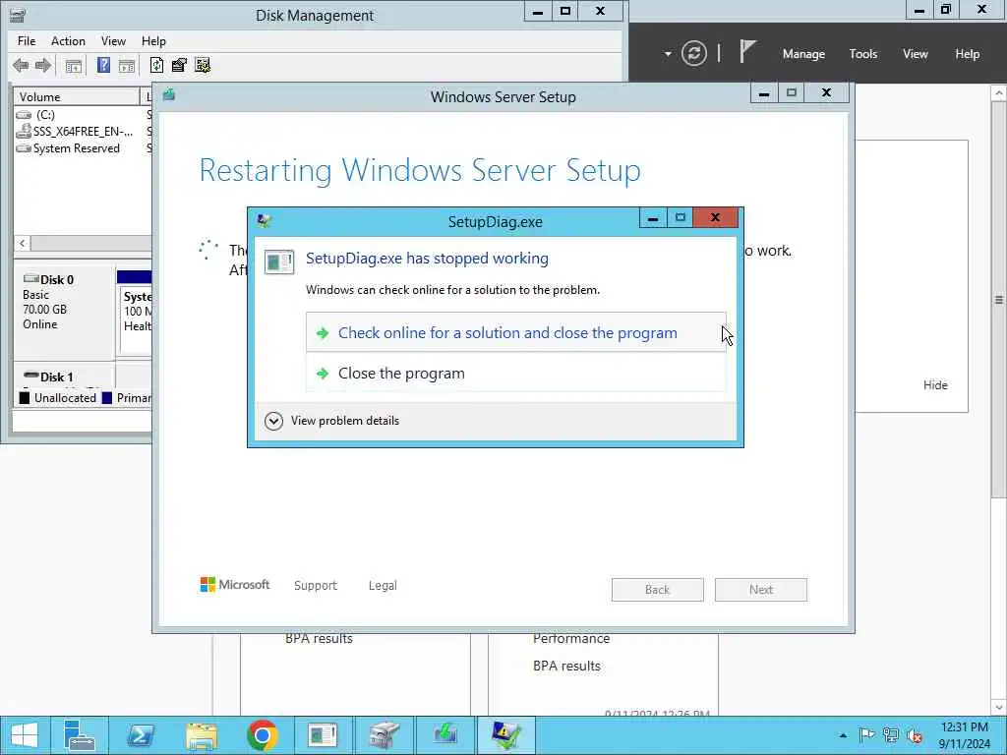Minimize the SetupDiag.exe dialog

[x=653, y=217]
